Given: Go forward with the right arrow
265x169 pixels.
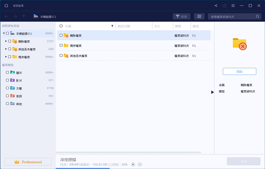Looking at the screenshot, I should 15,16.
